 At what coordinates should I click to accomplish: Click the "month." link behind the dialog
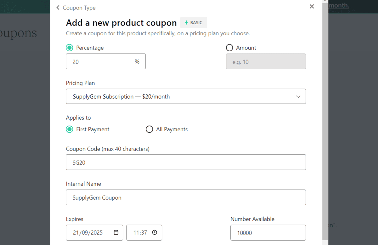click(x=338, y=5)
